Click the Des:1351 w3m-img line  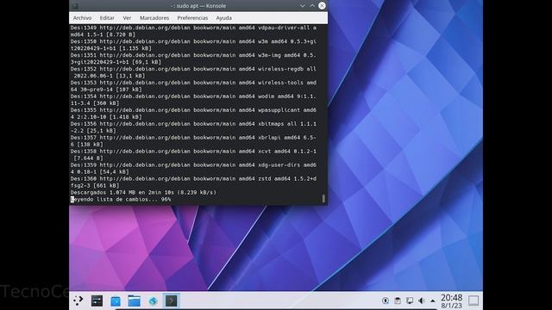click(193, 59)
